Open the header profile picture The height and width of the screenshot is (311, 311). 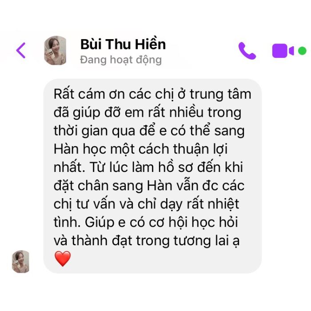[55, 50]
